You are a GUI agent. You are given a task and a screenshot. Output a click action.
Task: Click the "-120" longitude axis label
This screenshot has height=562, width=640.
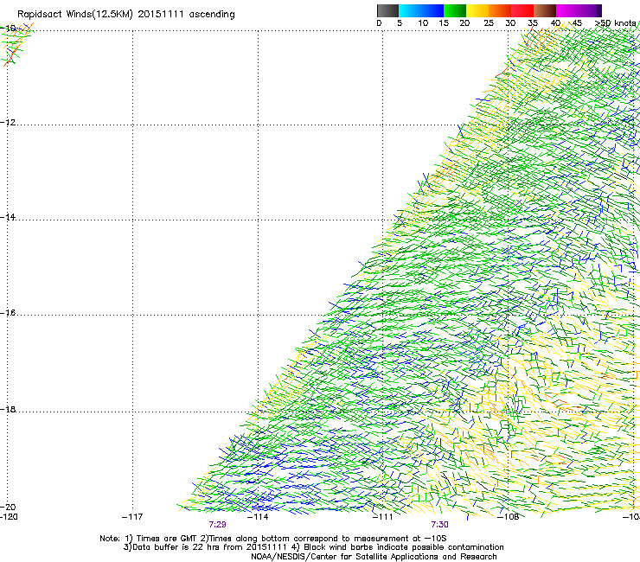(x=9, y=517)
